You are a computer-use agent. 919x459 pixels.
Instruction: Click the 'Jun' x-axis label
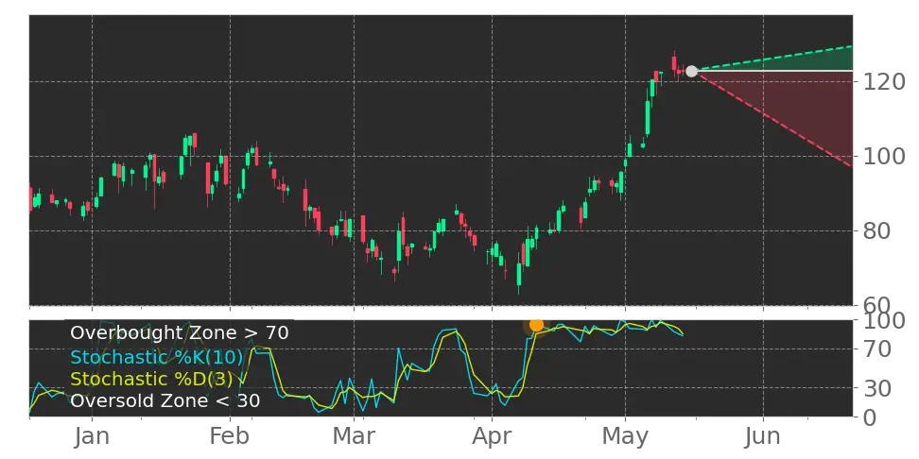[x=764, y=437]
